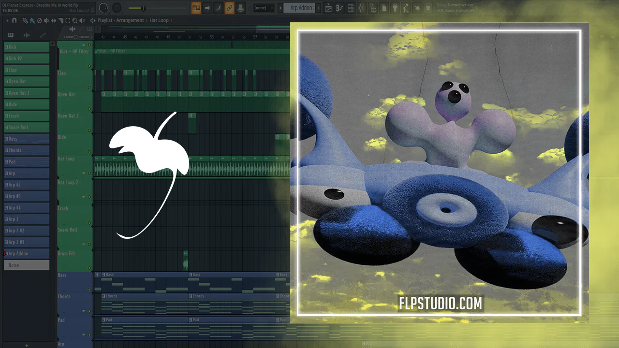Click the first round knob in top toolbar
The width and height of the screenshot is (619, 348).
(x=103, y=8)
